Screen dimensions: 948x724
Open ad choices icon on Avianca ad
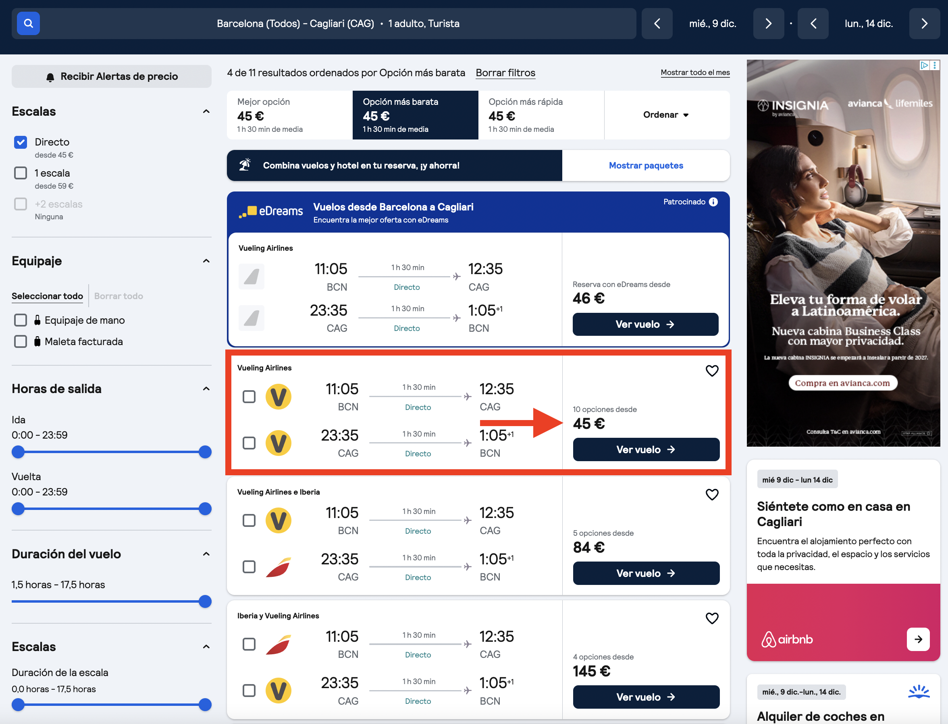(924, 65)
